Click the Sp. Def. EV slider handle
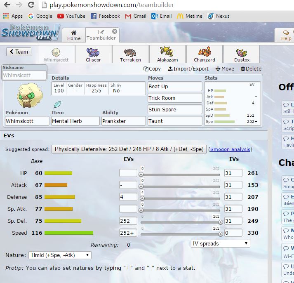Viewport: 294px width, 283px height. click(x=221, y=222)
